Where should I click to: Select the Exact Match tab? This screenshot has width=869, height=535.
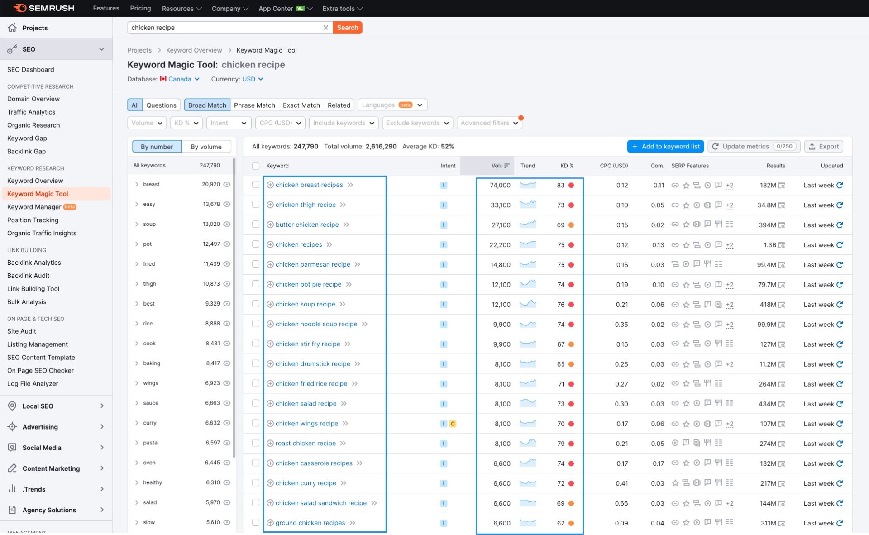[301, 105]
